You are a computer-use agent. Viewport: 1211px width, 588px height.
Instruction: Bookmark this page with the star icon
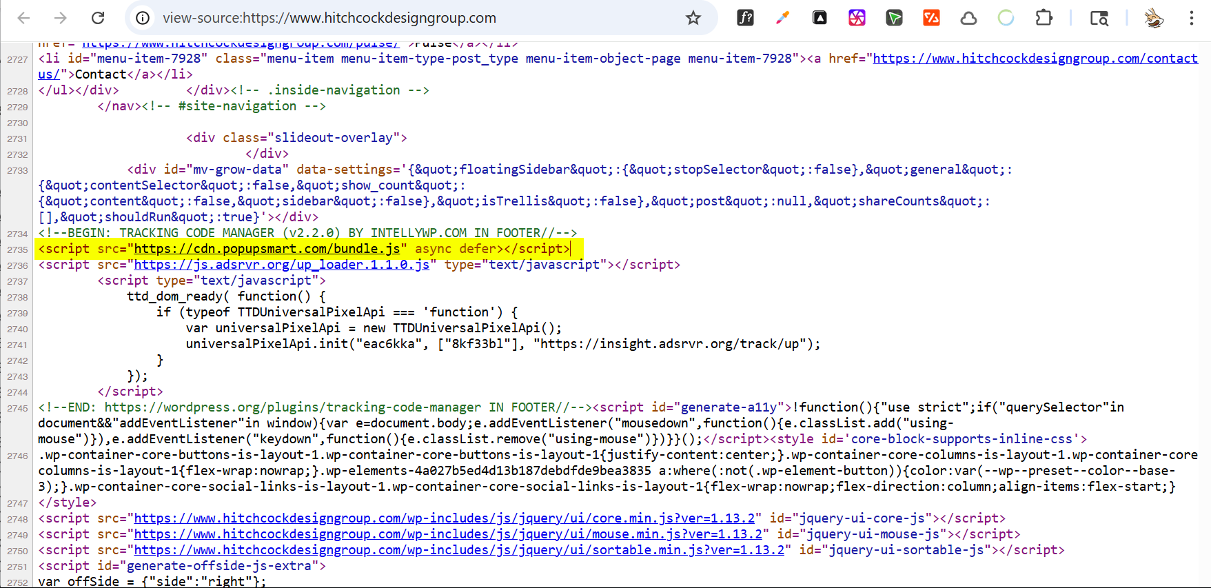pyautogui.click(x=693, y=18)
